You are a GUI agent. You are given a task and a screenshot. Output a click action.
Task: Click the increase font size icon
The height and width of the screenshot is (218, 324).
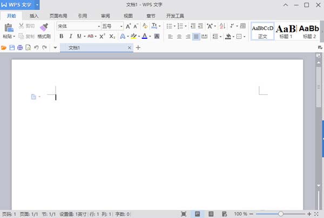pos(128,26)
